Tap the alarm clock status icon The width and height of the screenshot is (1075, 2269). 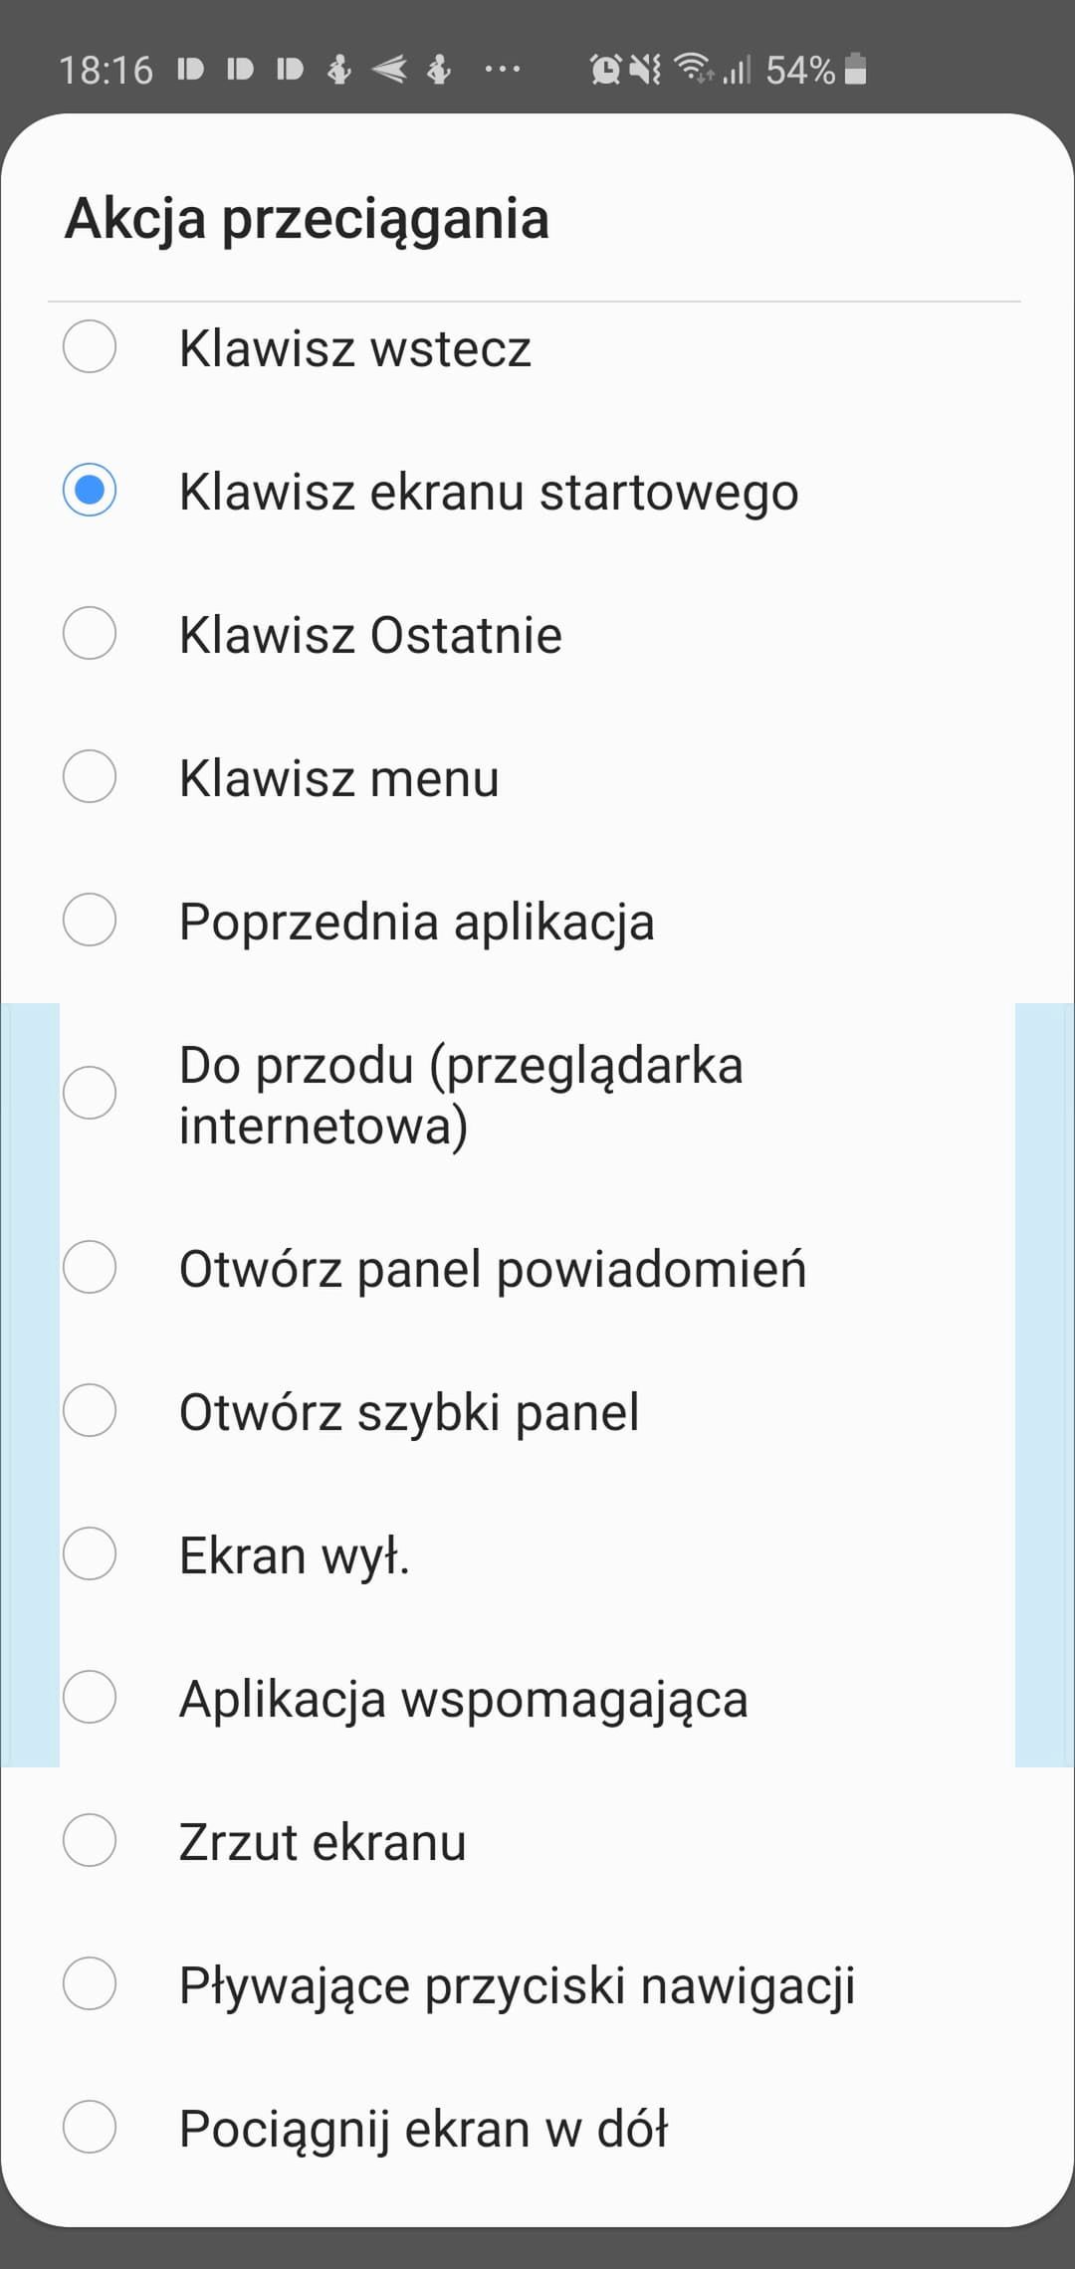click(x=605, y=69)
